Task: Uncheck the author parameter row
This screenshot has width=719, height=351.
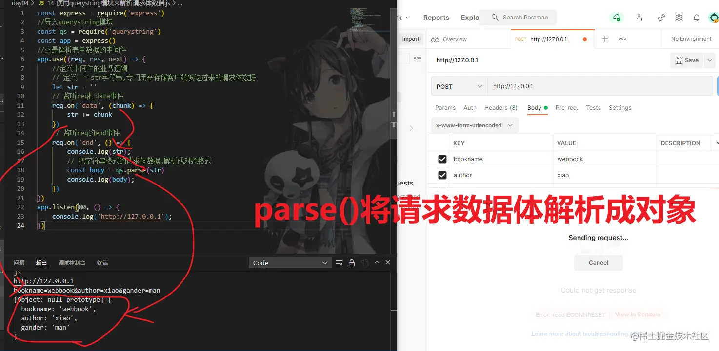Action: 442,175
